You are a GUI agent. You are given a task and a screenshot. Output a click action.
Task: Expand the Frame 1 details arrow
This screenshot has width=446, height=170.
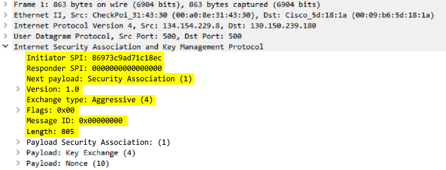(5, 5)
